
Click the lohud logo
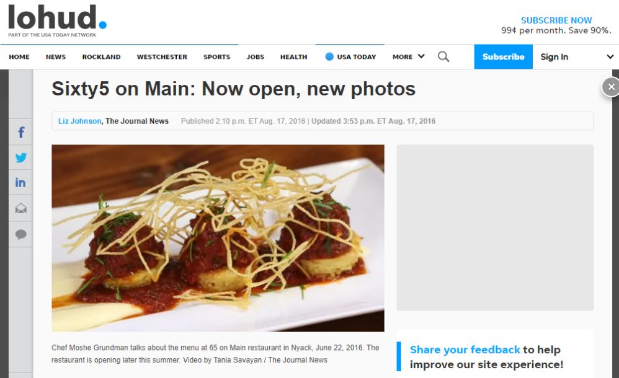pyautogui.click(x=57, y=20)
